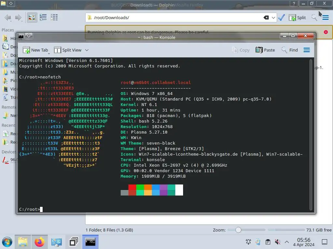Screen dimensions: 333x249
Task: Confirm the Dolphin location with the checkmark icon
Action: point(281,18)
